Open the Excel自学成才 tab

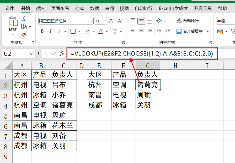[x=173, y=8]
